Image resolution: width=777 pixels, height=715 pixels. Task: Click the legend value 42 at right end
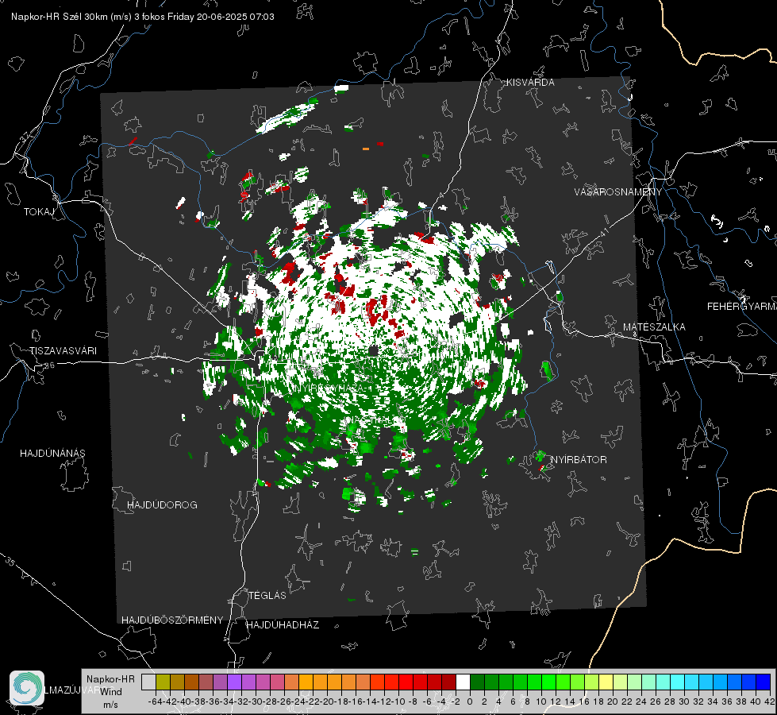click(769, 701)
